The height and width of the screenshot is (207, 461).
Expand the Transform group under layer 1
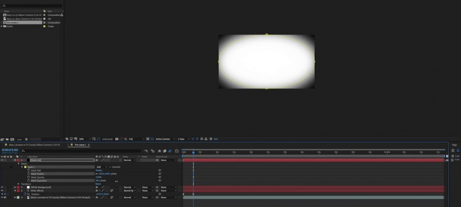coord(18,184)
